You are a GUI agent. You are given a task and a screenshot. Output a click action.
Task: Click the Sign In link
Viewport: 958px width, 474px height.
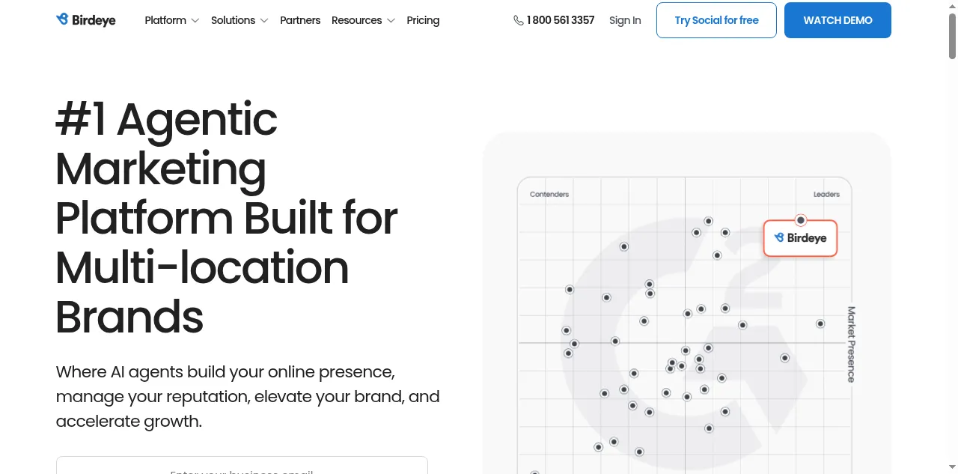point(625,20)
